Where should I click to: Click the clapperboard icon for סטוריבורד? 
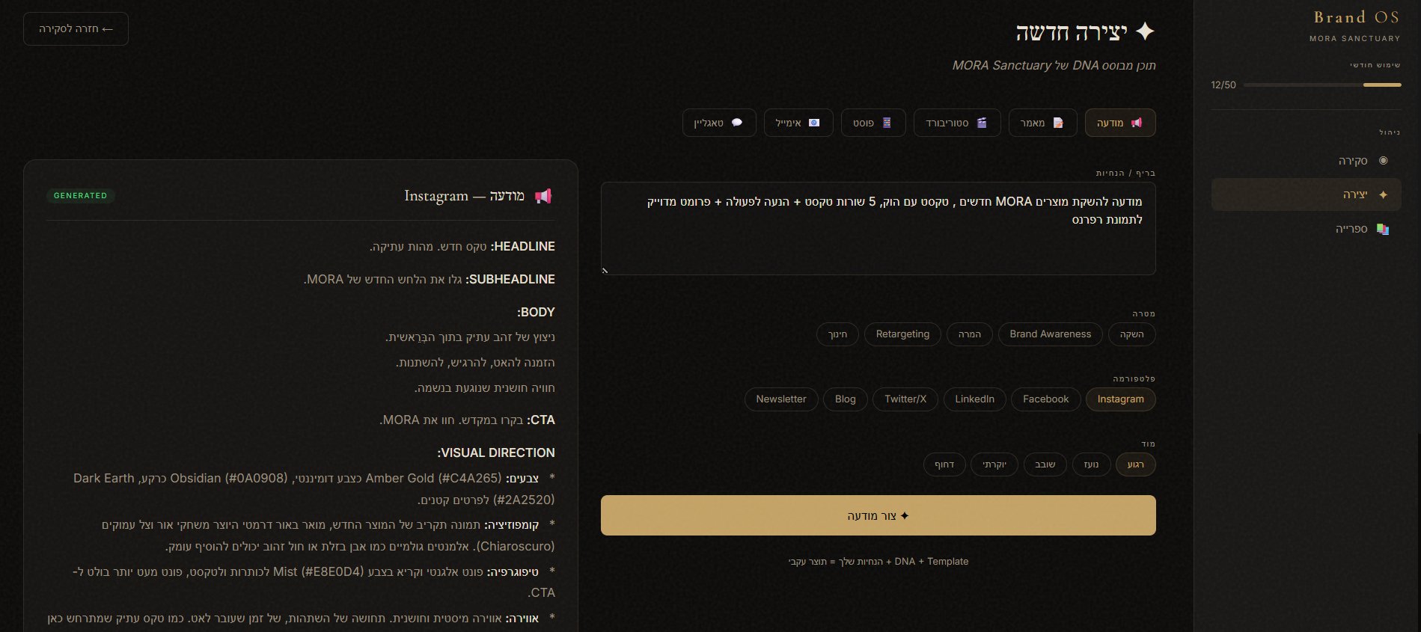[982, 123]
